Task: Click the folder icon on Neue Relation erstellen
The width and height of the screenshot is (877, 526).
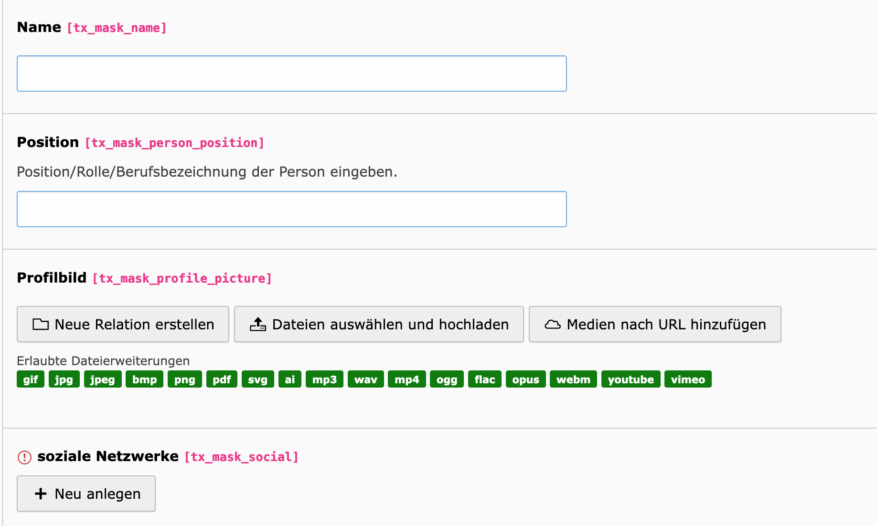Action: (41, 325)
